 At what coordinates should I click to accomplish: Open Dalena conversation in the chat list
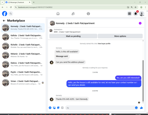(23, 64)
